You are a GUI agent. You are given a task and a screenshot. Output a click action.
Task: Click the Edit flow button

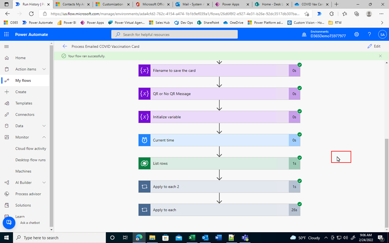pyautogui.click(x=374, y=46)
